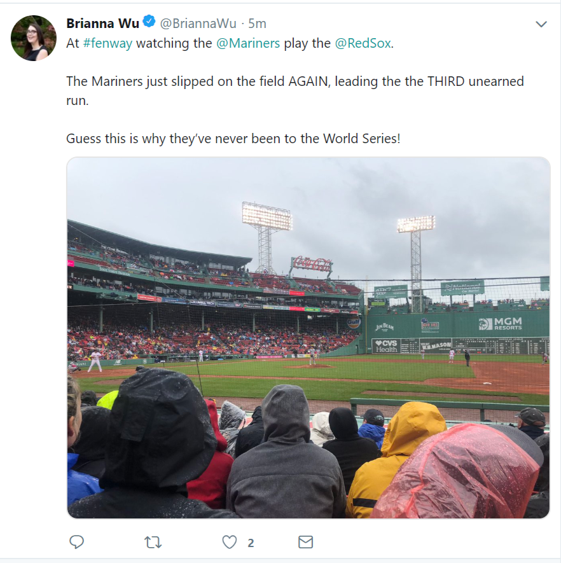Click the MGM Resorts sign in photo
The width and height of the screenshot is (561, 563).
pyautogui.click(x=501, y=324)
